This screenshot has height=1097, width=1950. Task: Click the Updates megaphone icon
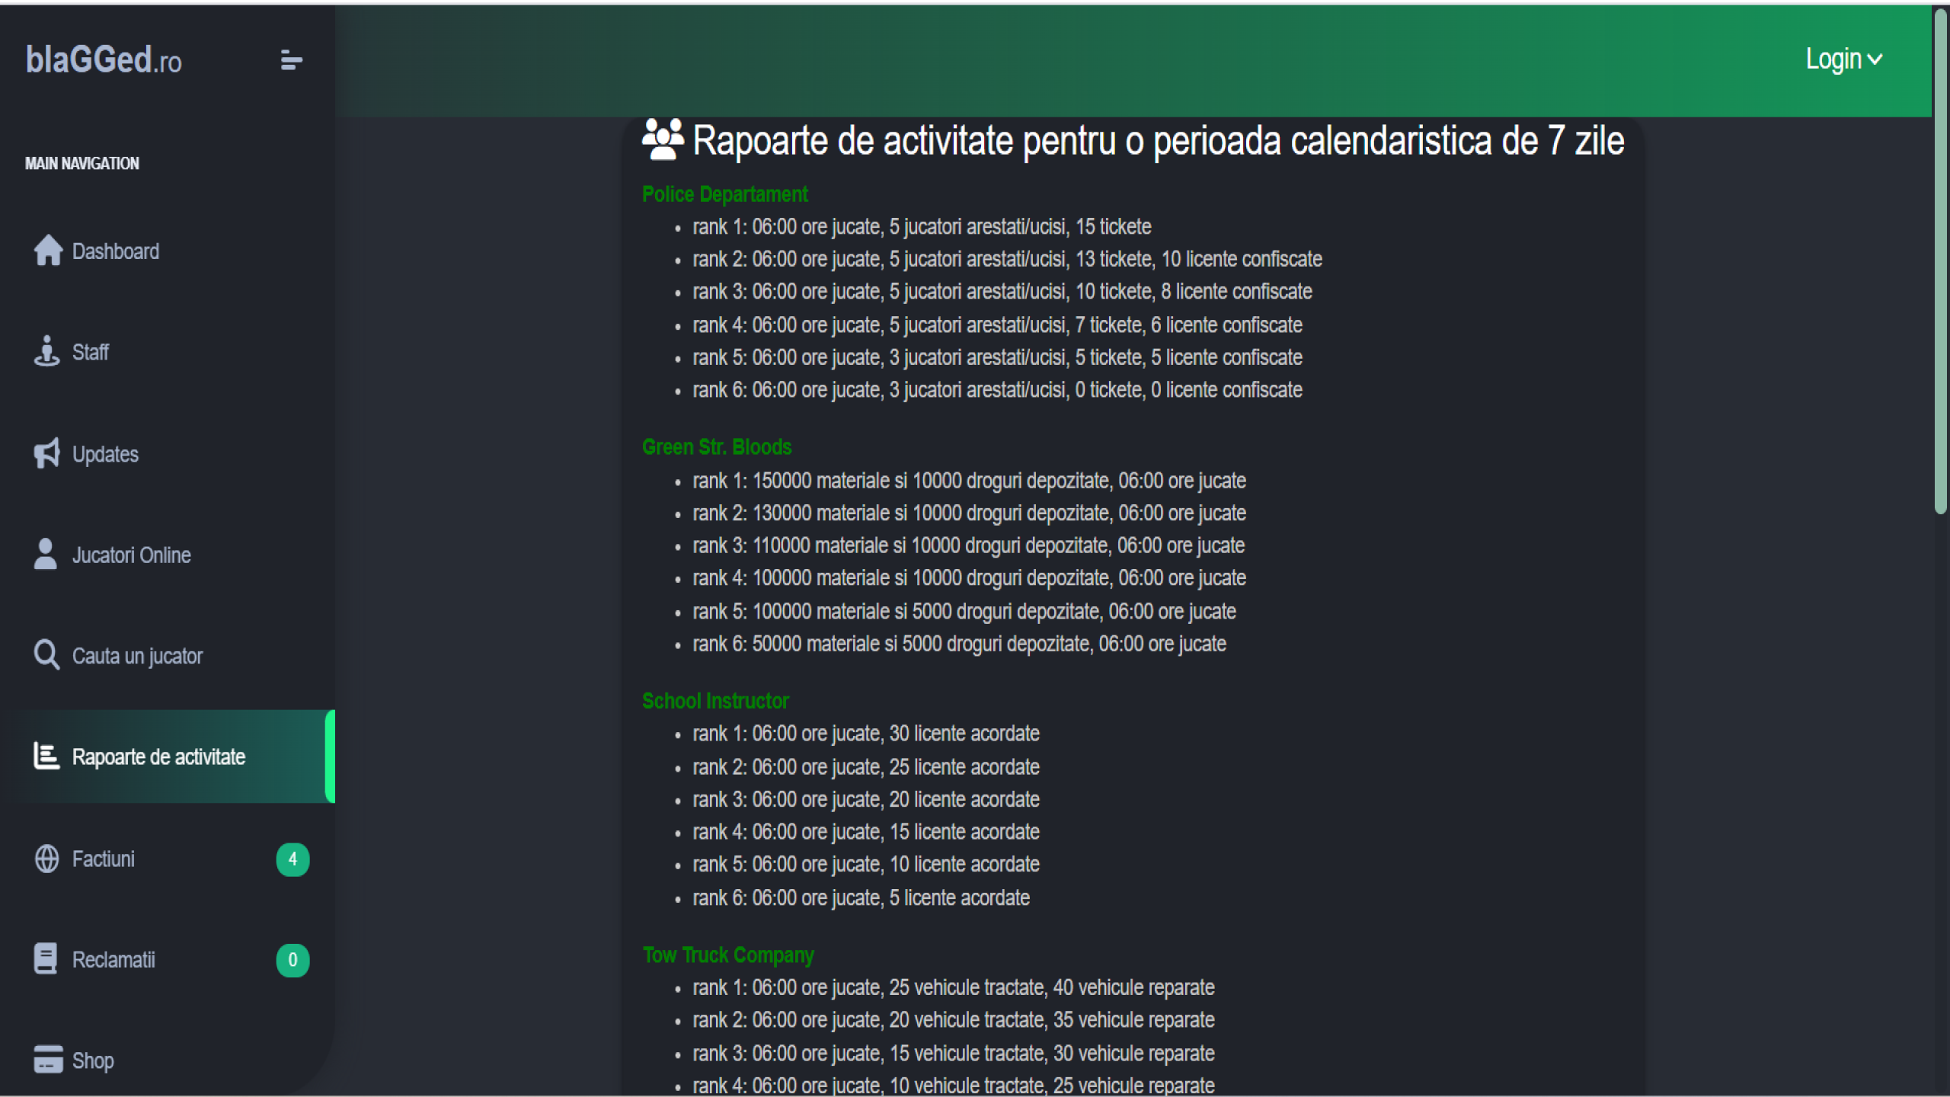tap(46, 453)
